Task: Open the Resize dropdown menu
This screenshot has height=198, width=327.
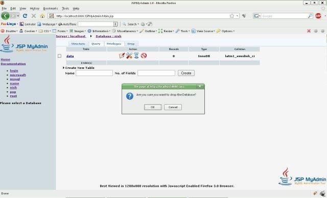Action: point(166,31)
